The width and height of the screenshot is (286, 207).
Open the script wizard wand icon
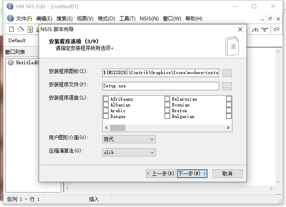point(21,29)
